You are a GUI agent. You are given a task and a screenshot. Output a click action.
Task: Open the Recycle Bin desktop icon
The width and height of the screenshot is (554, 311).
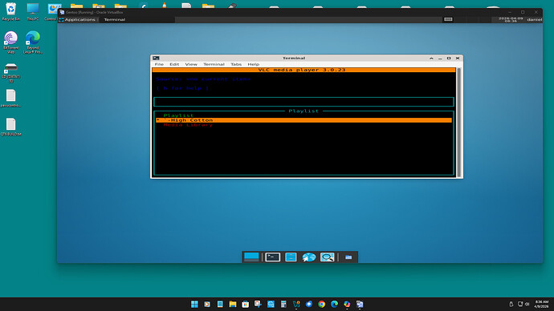(11, 12)
